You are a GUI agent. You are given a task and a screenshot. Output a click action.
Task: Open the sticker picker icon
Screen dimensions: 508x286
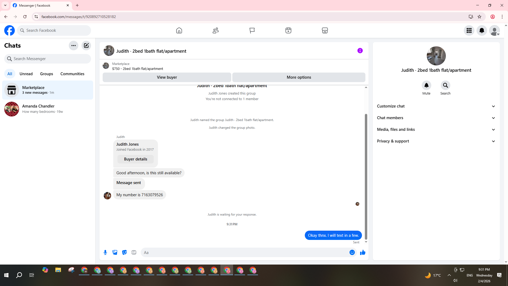[124, 252]
